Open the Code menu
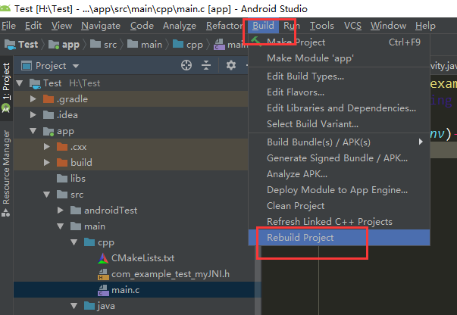 pos(142,26)
